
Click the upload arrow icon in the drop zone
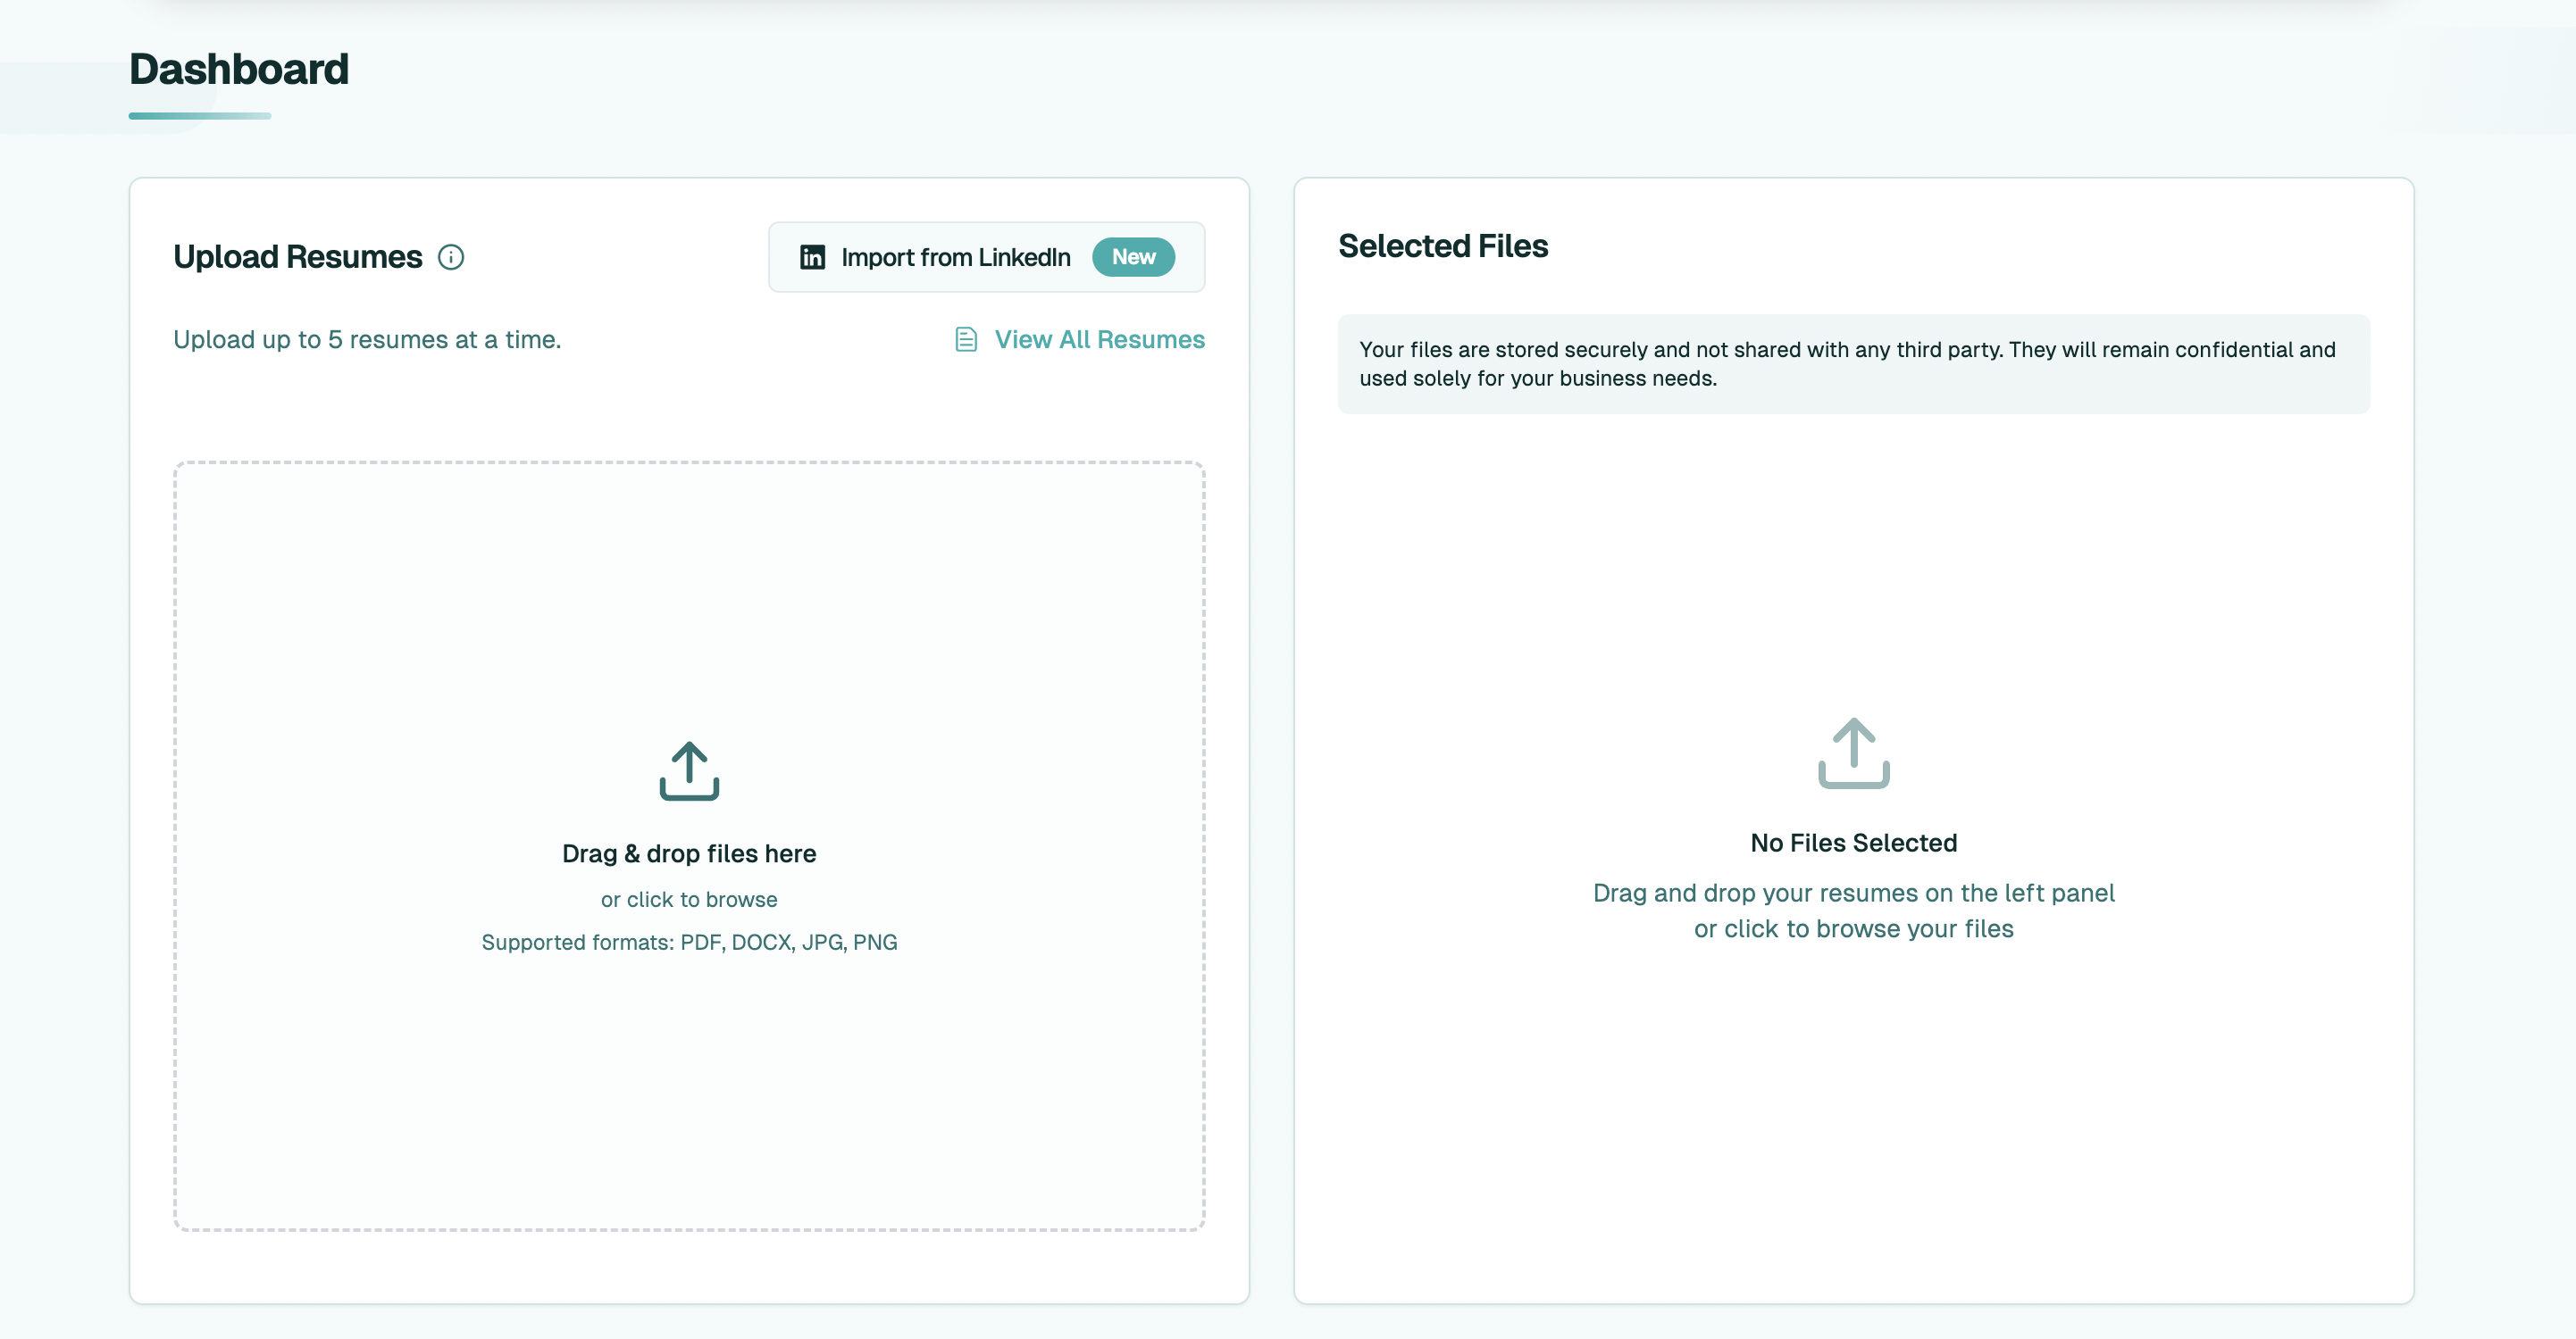click(x=689, y=770)
